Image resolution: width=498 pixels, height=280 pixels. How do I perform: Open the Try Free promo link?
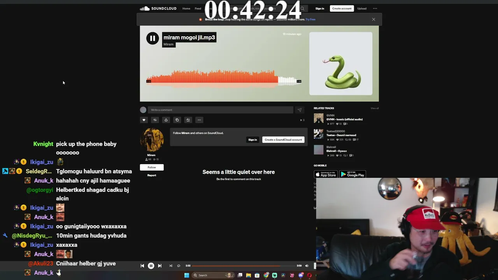point(310,19)
